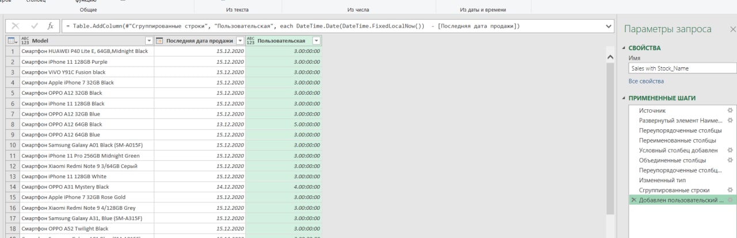Change data type icon of Пользовательская column
The image size is (737, 238).
pos(250,41)
